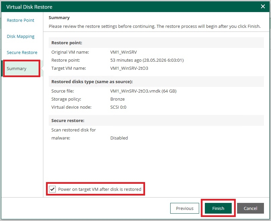The image size is (271, 221).
Task: Click the 'Source file:' label
Action: 62,91
